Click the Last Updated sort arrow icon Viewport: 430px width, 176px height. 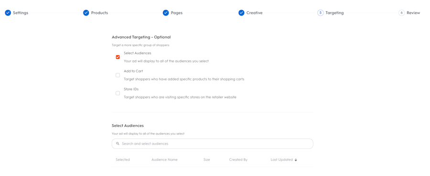(296, 160)
